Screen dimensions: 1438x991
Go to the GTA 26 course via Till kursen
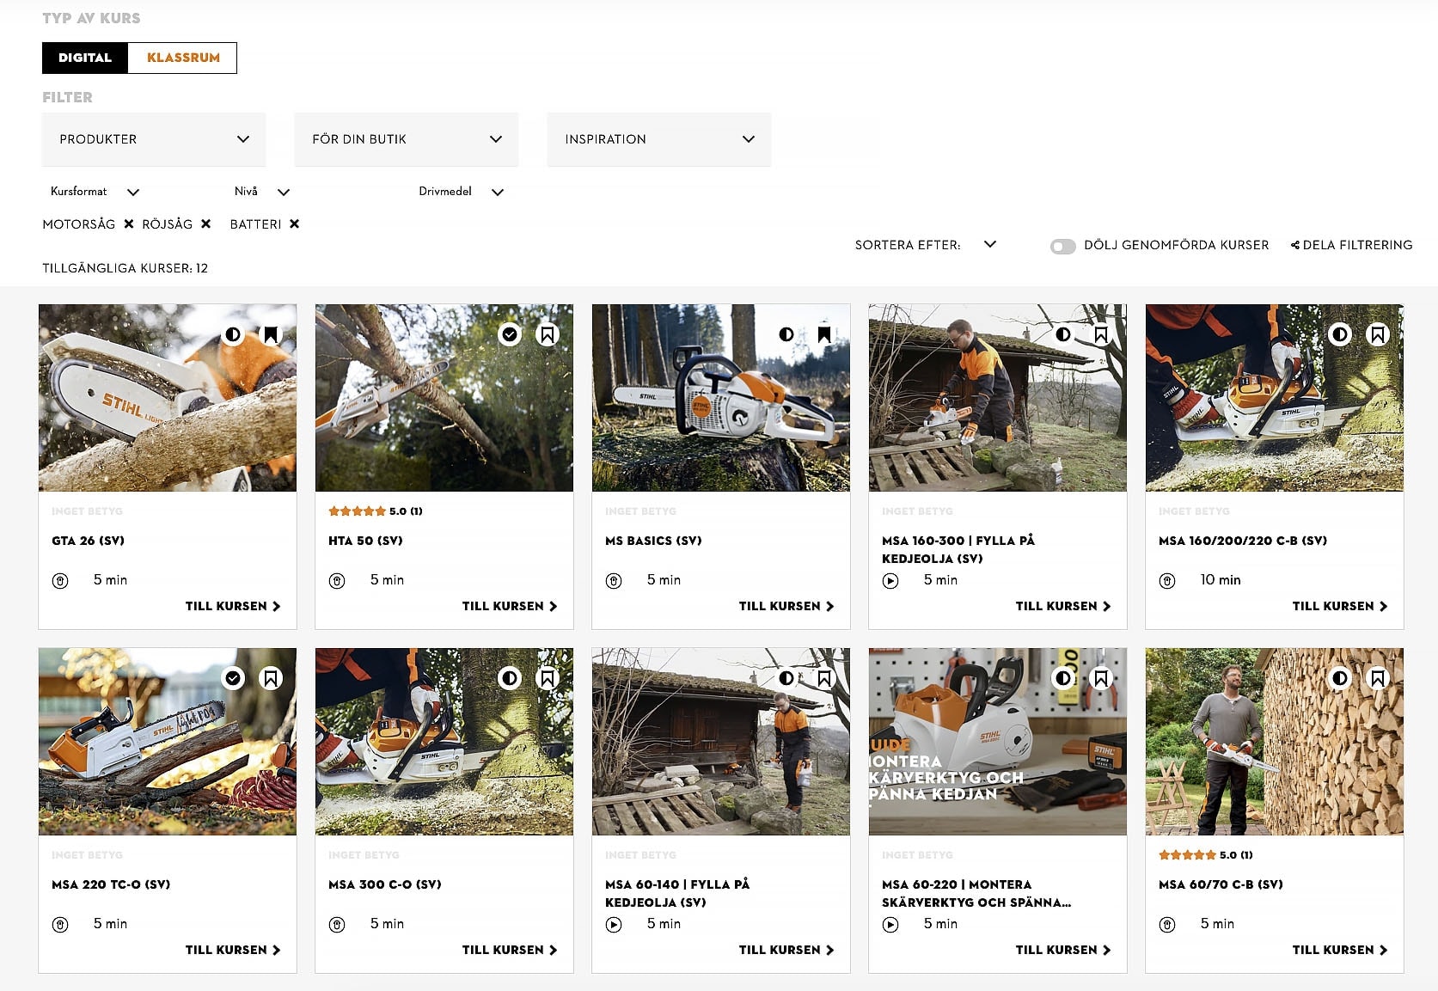tap(233, 606)
